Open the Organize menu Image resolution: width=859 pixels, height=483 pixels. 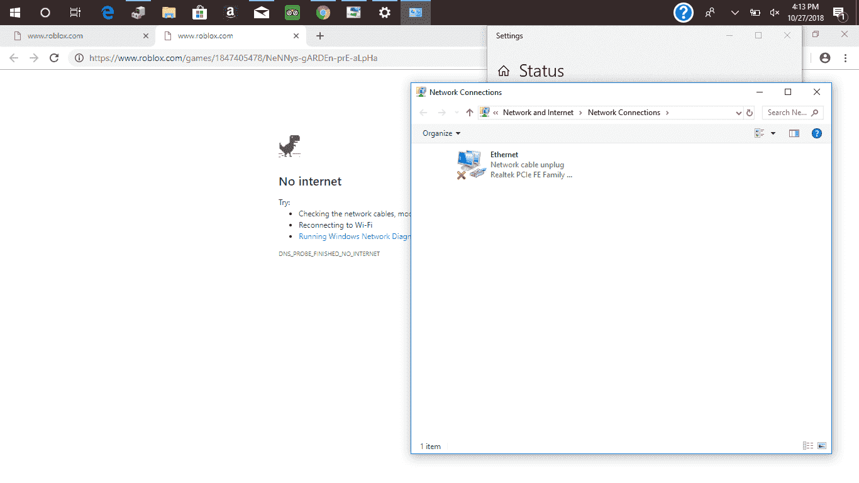coord(441,133)
